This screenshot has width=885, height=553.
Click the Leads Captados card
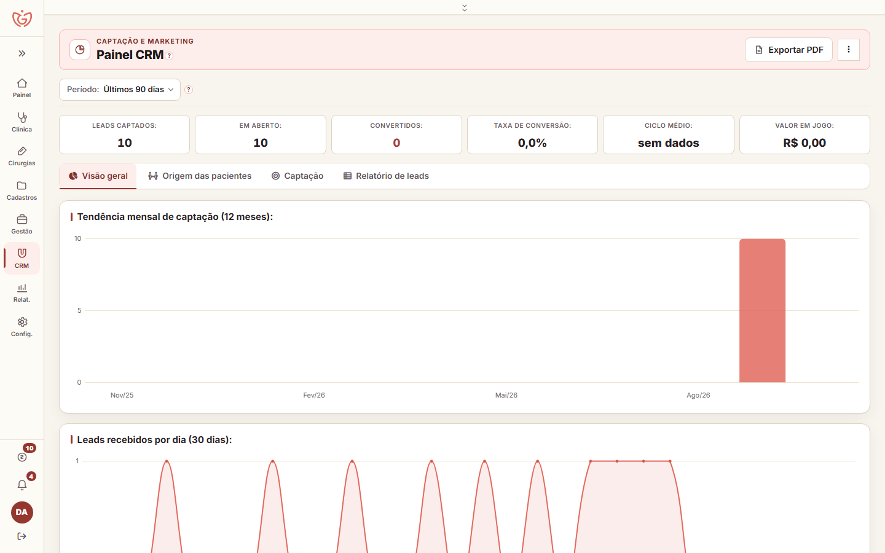click(x=124, y=135)
